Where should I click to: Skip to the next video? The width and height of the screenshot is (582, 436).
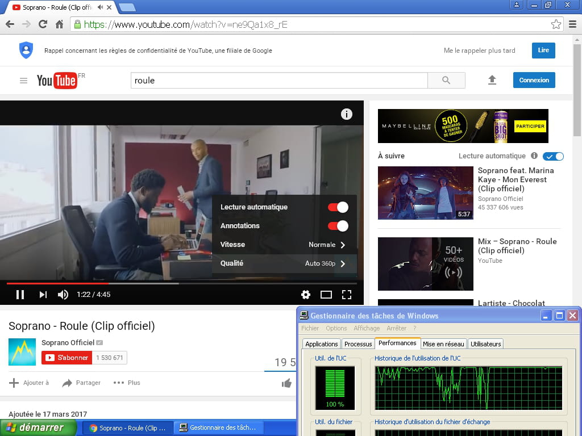point(43,295)
